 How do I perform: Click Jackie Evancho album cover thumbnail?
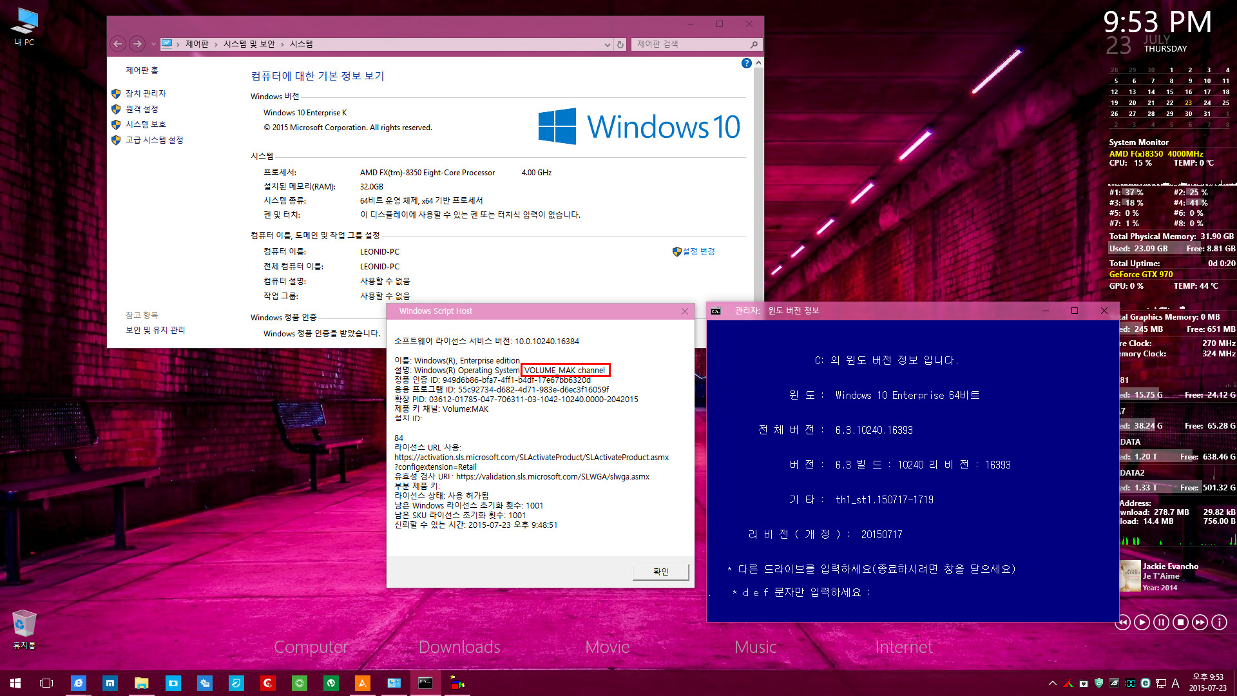1130,576
